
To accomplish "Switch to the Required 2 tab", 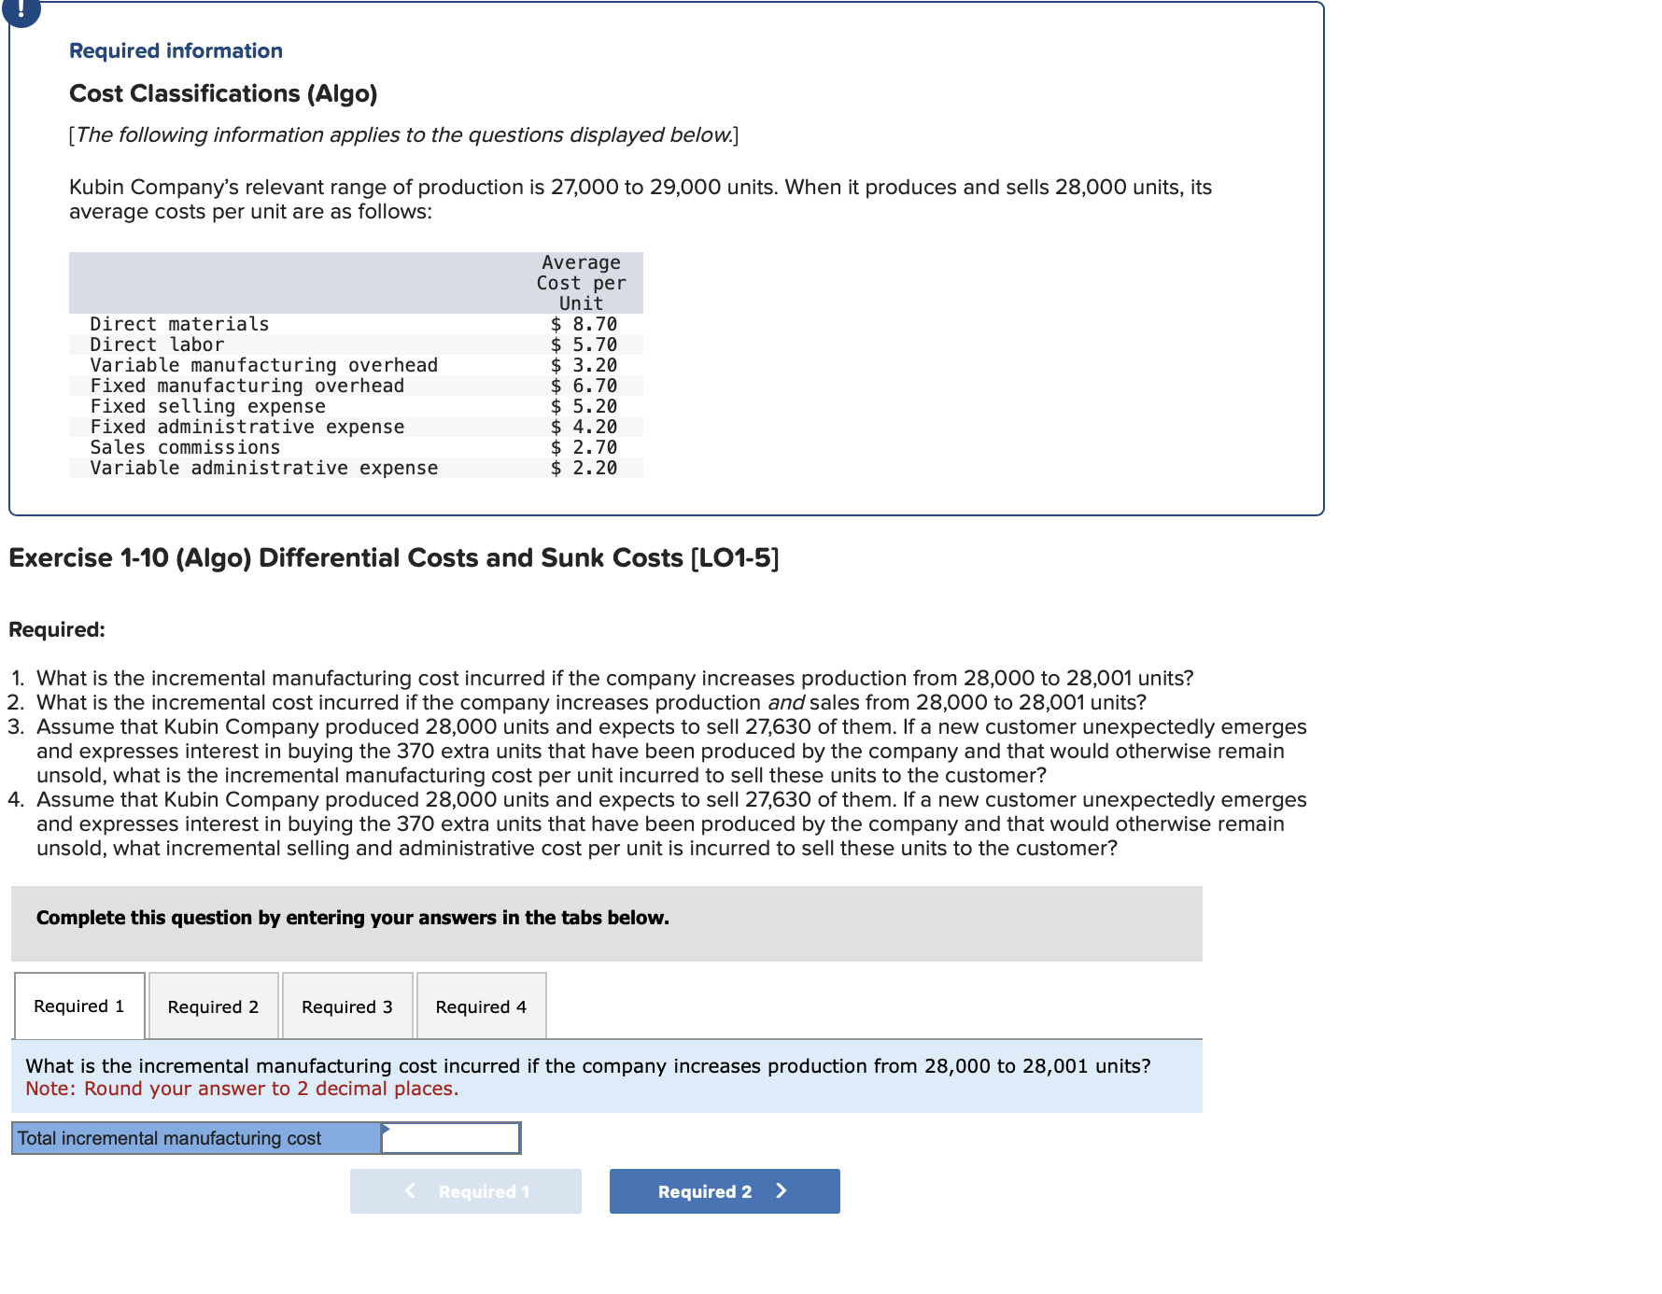I will point(212,1006).
